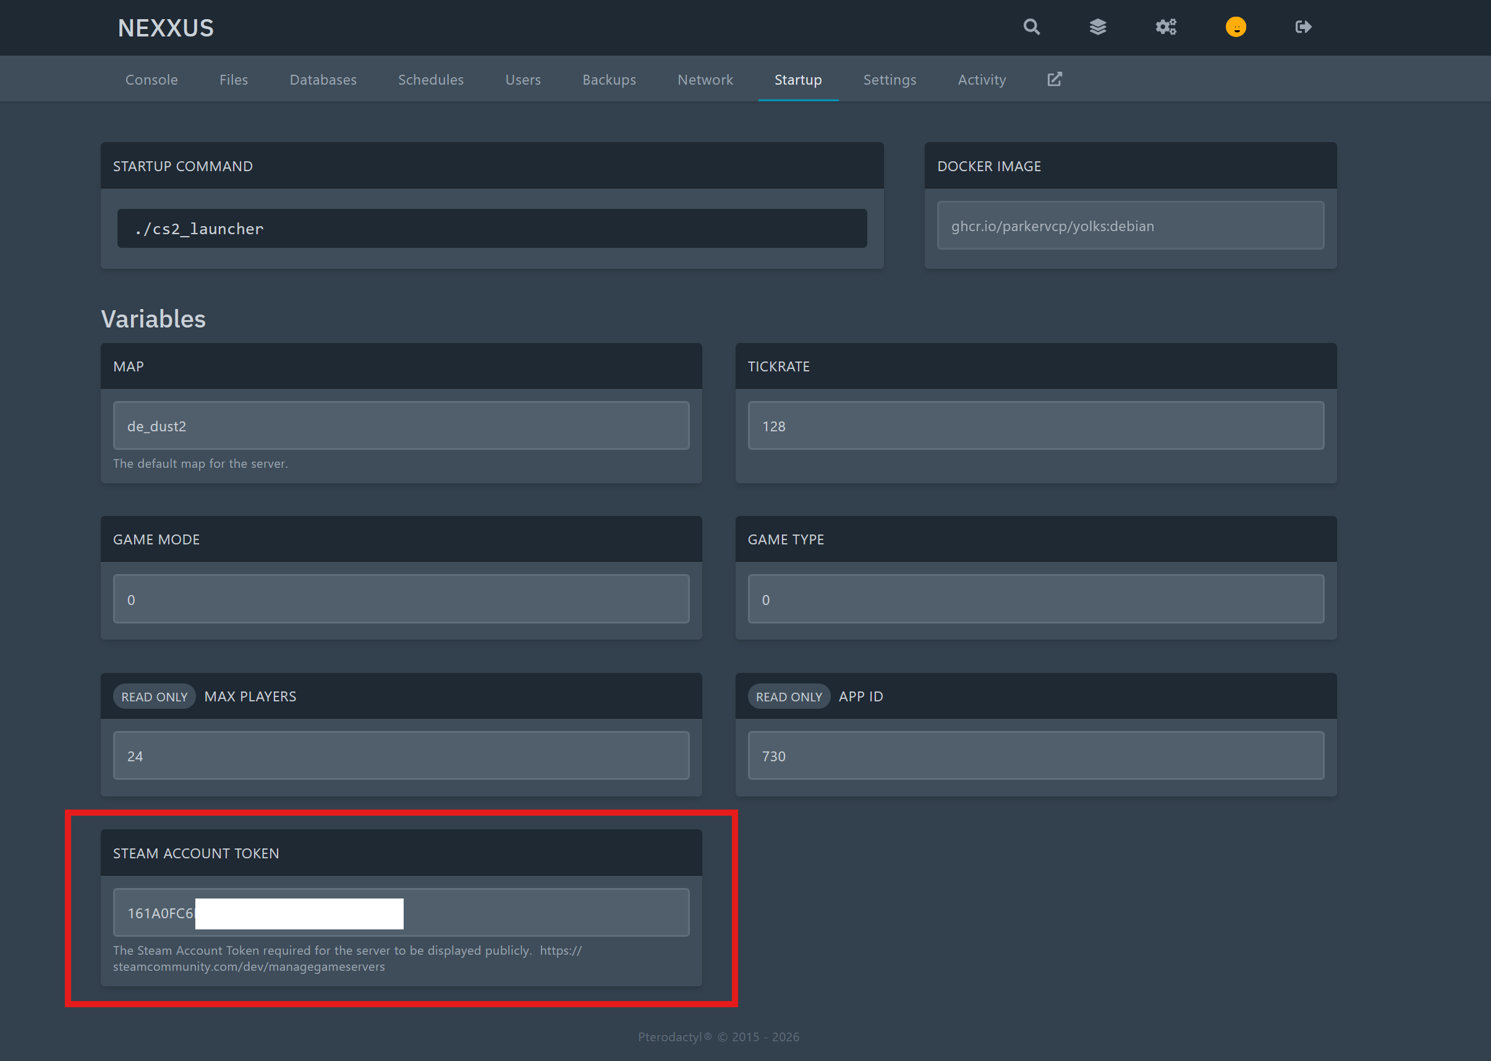The image size is (1491, 1061).
Task: Click 'The default map for the server.' text
Action: 200,463
